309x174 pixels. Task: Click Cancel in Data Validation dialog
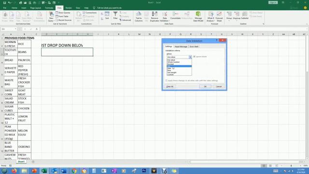pyautogui.click(x=219, y=87)
